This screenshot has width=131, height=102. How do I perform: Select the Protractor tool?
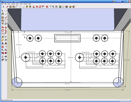click(3, 40)
